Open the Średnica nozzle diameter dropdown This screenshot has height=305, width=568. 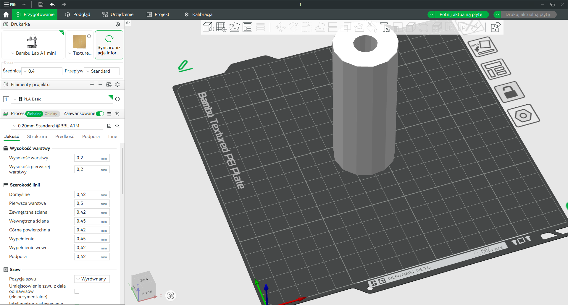[x=42, y=71]
